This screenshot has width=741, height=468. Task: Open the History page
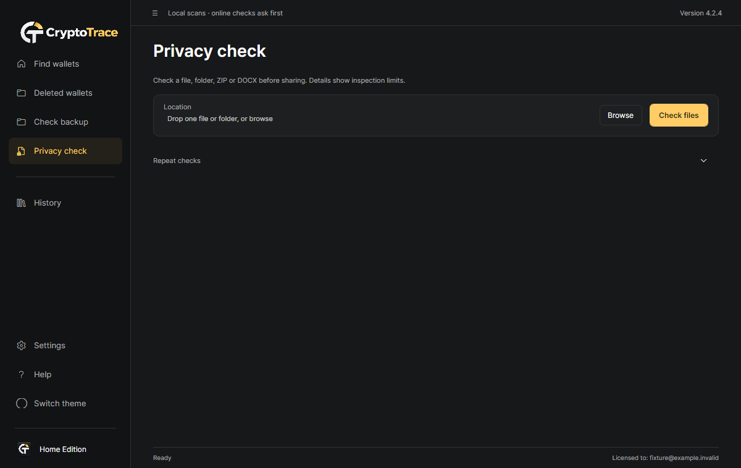click(65, 203)
